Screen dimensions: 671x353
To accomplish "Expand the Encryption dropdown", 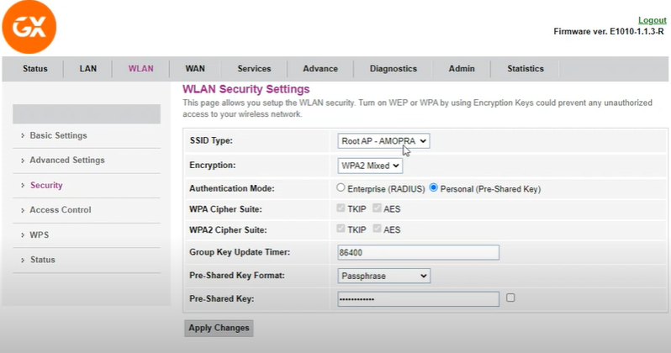I will [370, 166].
